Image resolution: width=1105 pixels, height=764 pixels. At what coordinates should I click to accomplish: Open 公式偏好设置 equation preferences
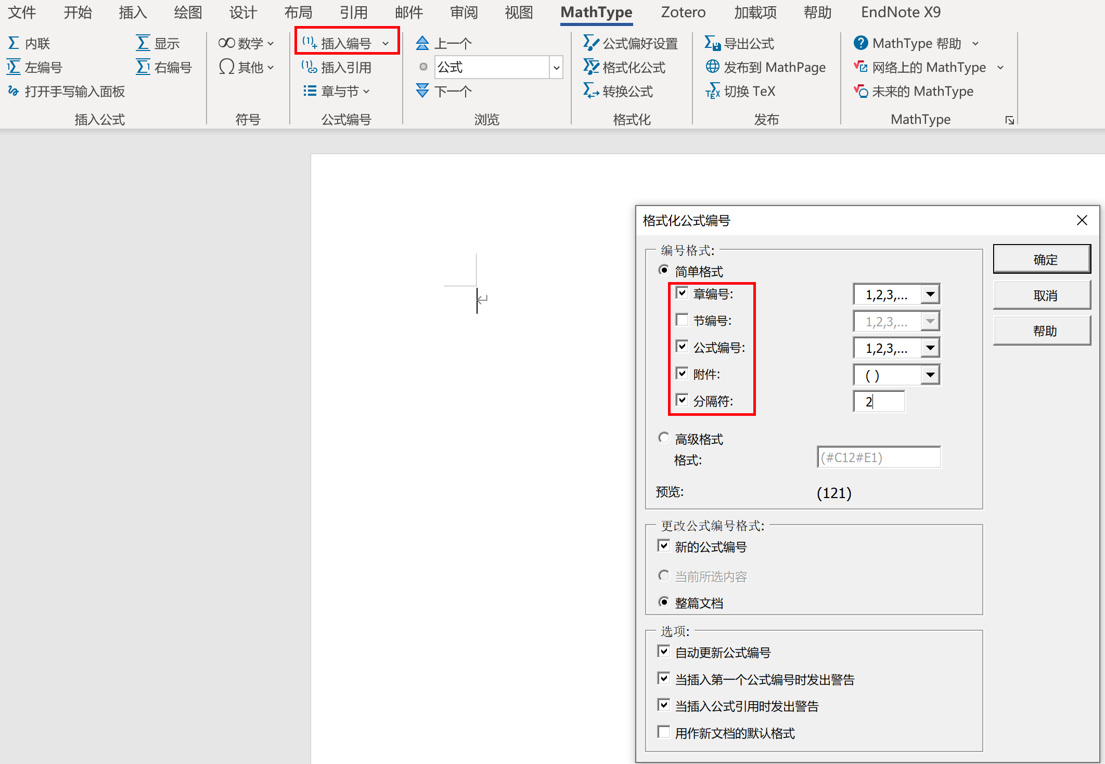pos(591,43)
